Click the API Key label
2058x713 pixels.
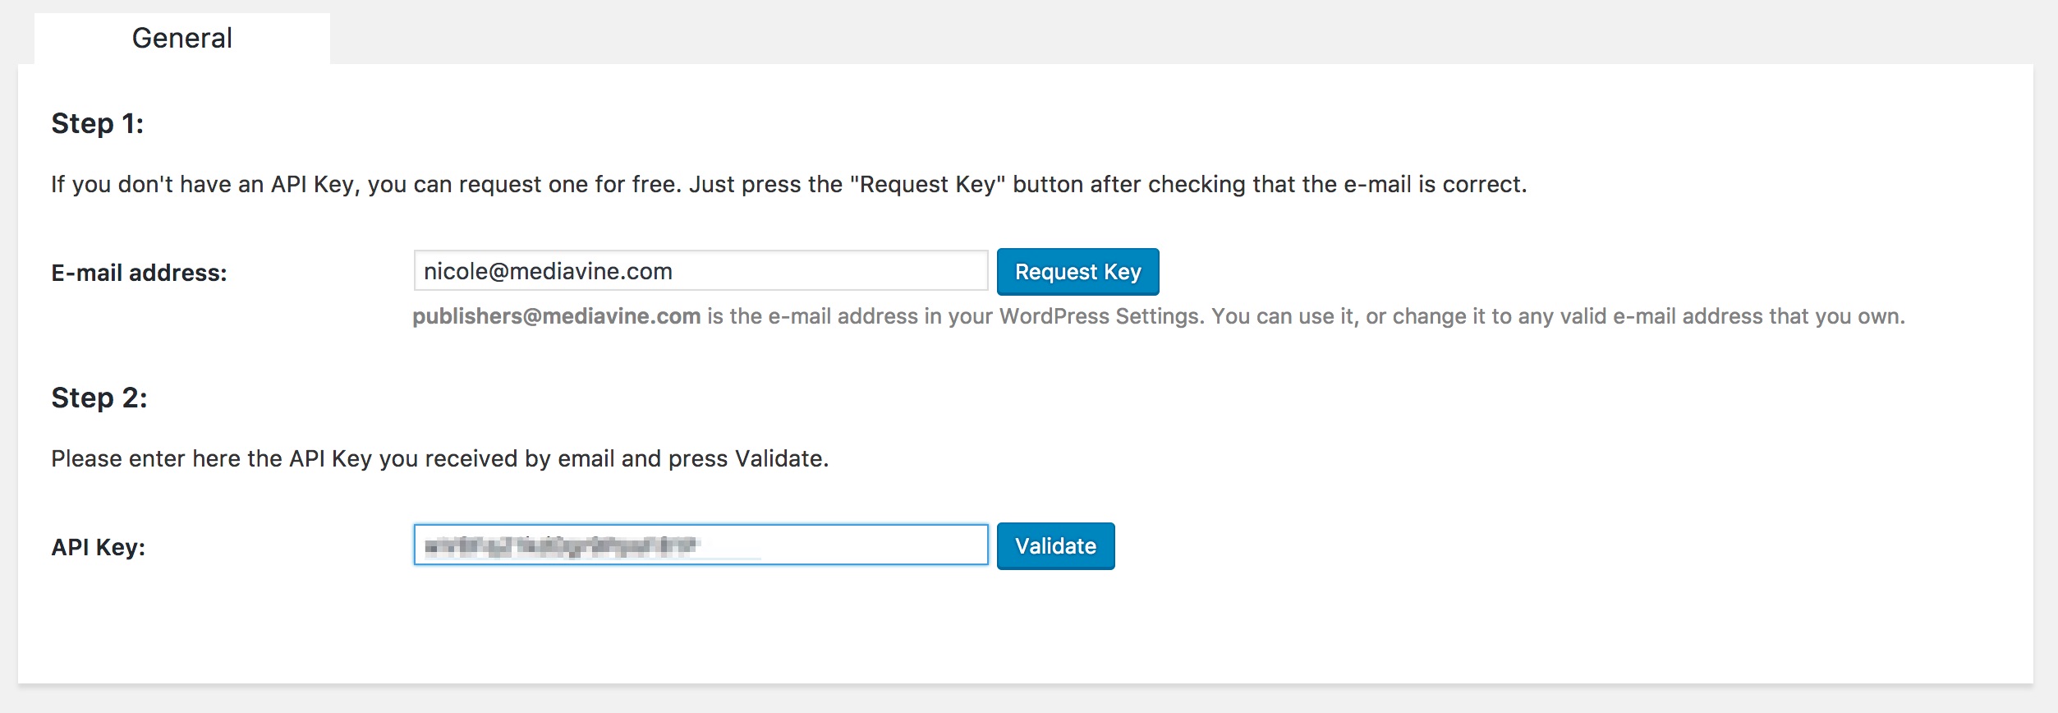(x=98, y=547)
